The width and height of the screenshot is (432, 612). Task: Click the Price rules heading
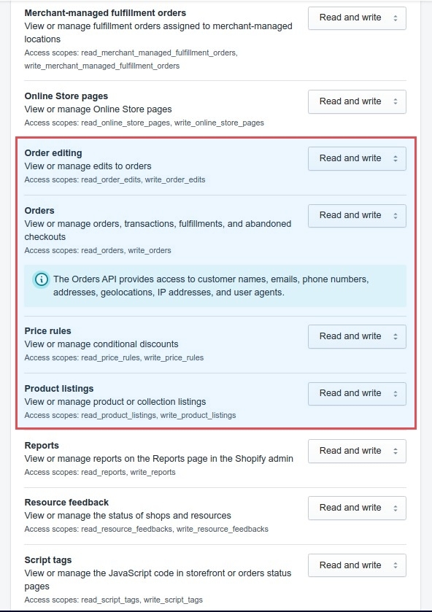coord(47,331)
